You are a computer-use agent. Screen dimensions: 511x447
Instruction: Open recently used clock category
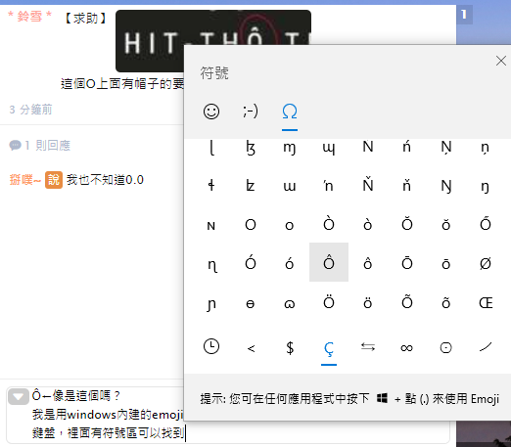tap(211, 347)
